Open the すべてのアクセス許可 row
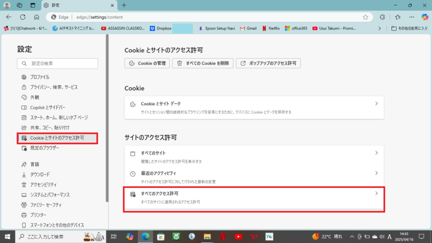This screenshot has height=243, width=432. [254, 197]
